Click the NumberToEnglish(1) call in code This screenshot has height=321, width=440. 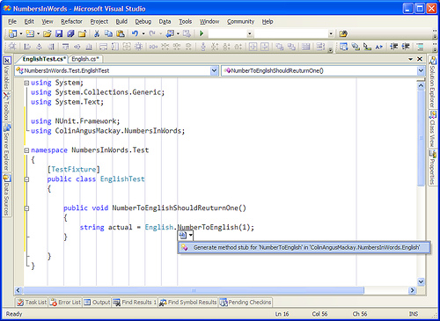214,227
